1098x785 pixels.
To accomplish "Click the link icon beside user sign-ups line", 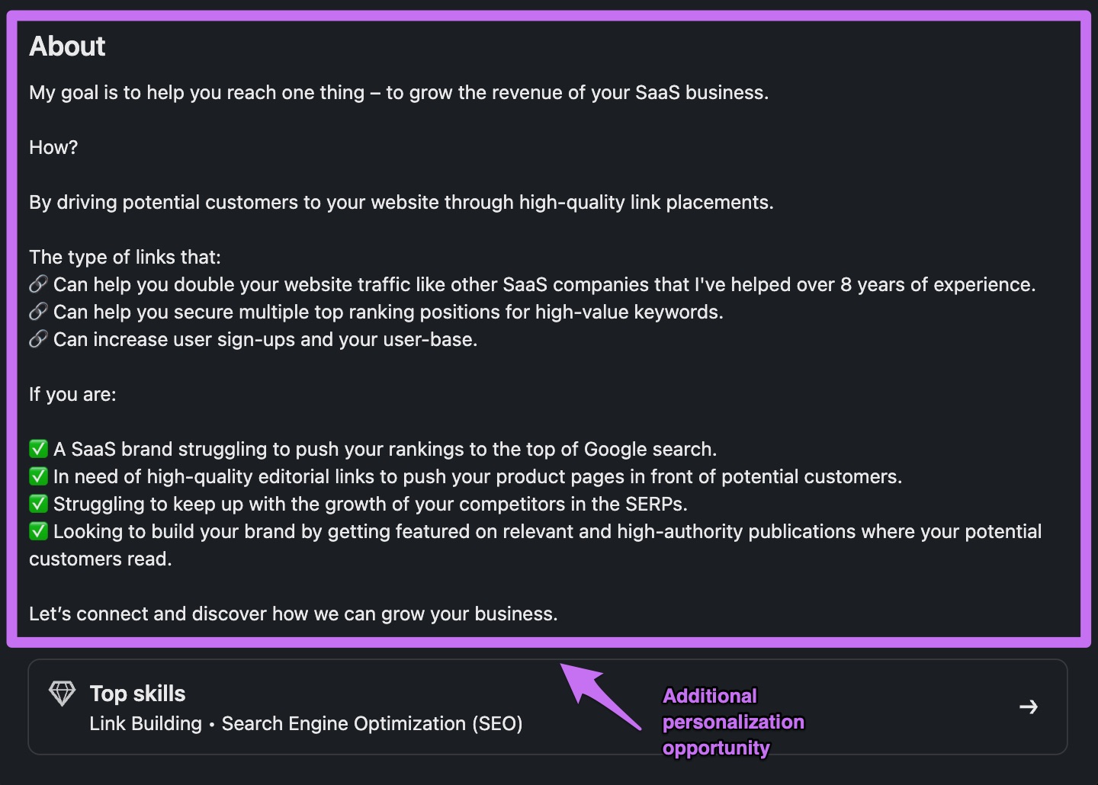I will click(x=37, y=338).
